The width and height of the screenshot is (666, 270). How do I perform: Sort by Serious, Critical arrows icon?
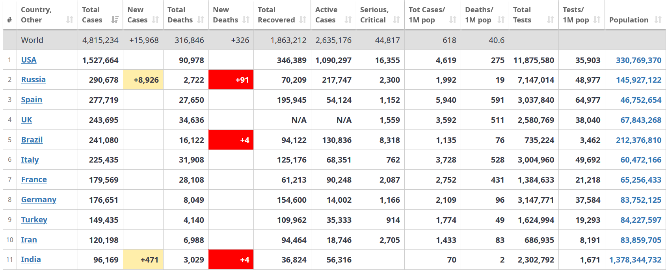click(396, 20)
